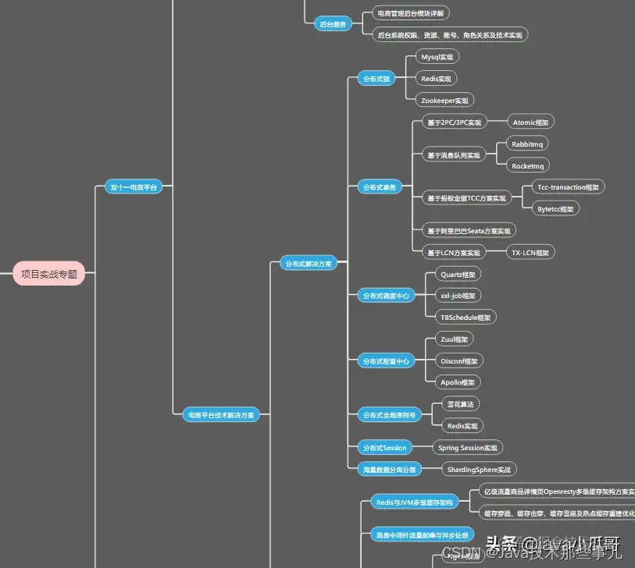Click the 分布式解决方案 node
The width and height of the screenshot is (635, 568).
click(309, 264)
